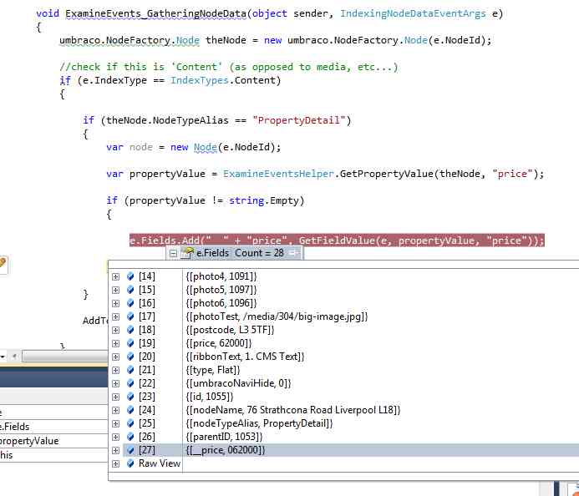
Task: Expand entry [17] photoTest
Action: coord(115,316)
